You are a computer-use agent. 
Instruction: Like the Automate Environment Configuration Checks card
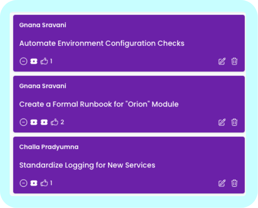pyautogui.click(x=44, y=61)
